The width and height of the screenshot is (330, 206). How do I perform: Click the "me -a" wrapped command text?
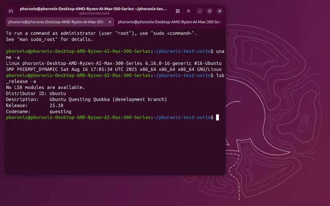point(13,57)
